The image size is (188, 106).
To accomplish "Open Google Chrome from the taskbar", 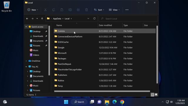I will point(122,102).
